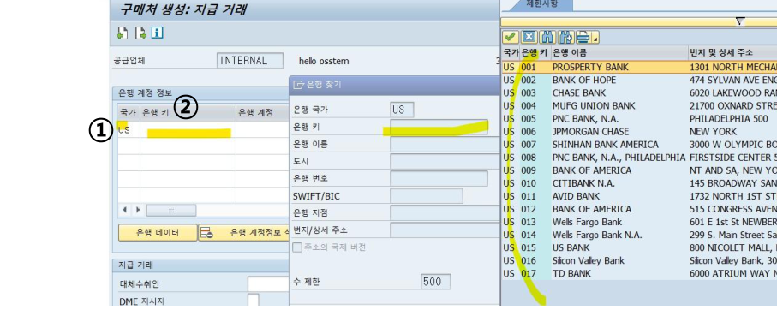Click the 대체수취인 input field
The image size is (777, 328).
click(267, 284)
